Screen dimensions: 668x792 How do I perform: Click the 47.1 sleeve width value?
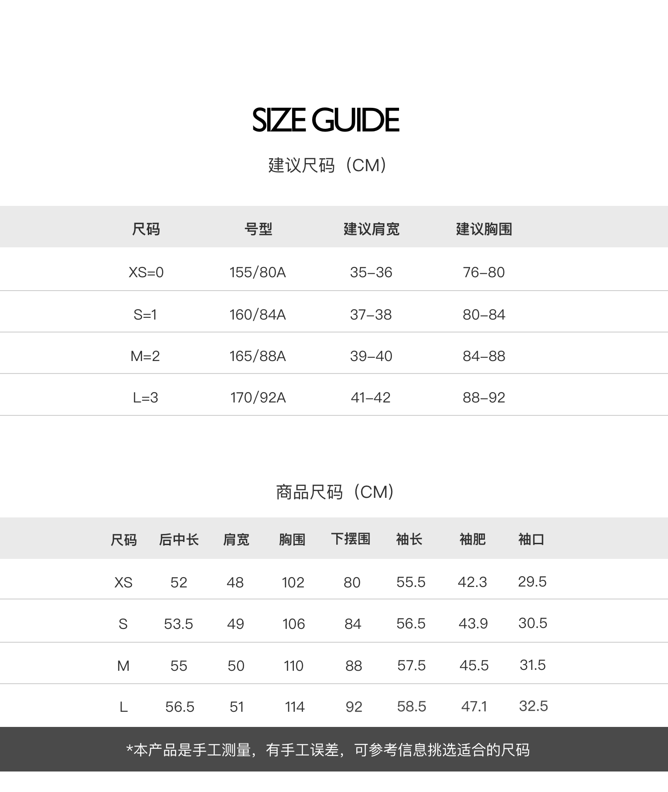[x=474, y=706]
